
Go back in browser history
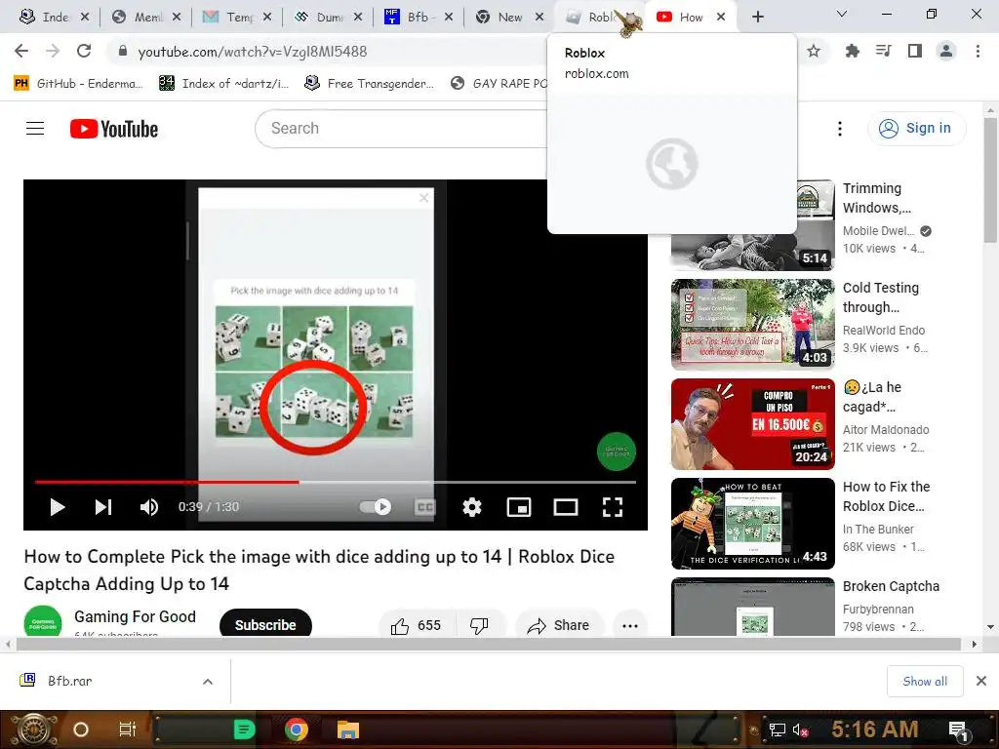tap(21, 51)
